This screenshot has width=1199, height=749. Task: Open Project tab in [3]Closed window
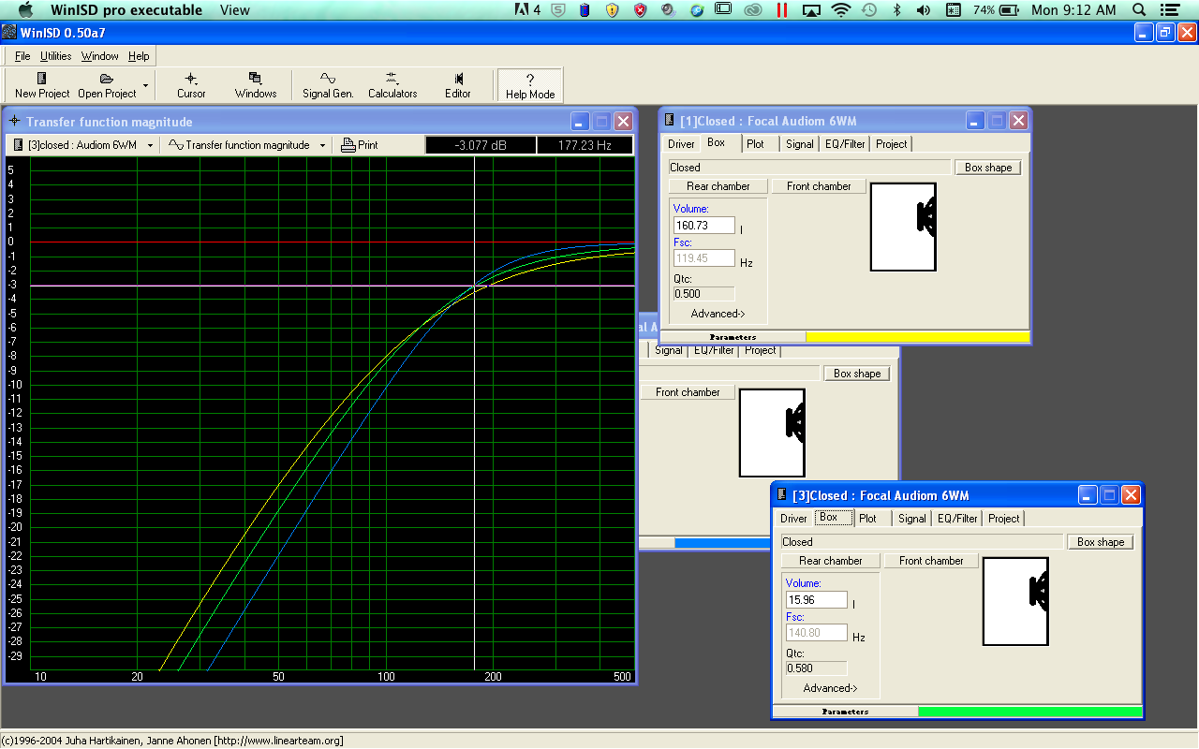click(x=1003, y=519)
